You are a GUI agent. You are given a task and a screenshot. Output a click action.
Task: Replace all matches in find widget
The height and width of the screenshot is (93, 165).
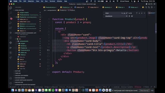coord(132,16)
